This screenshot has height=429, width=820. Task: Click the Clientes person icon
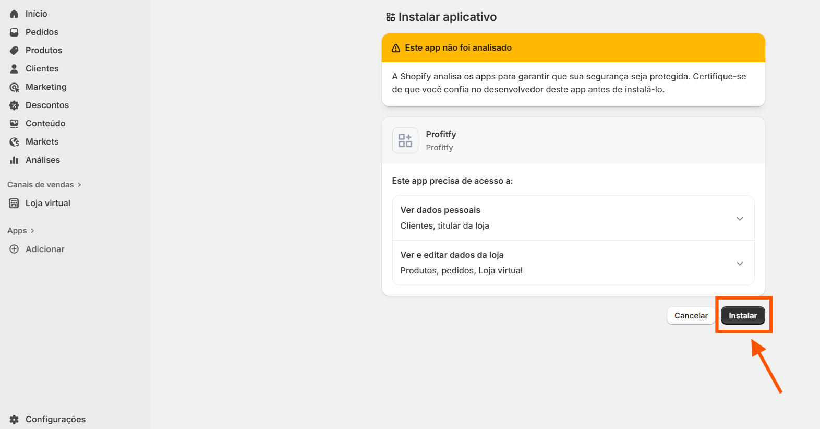pyautogui.click(x=14, y=69)
